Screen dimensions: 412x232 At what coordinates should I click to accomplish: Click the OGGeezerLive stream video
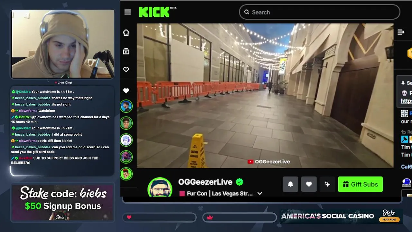265,96
